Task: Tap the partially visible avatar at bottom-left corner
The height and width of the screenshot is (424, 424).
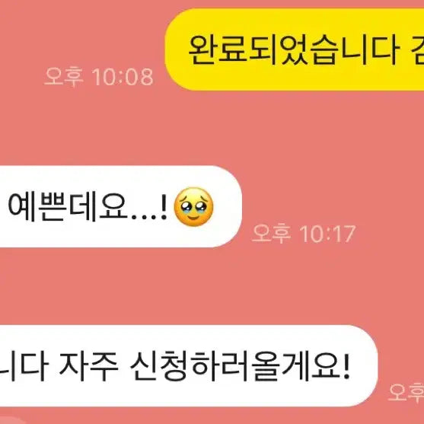Action: coord(12,421)
